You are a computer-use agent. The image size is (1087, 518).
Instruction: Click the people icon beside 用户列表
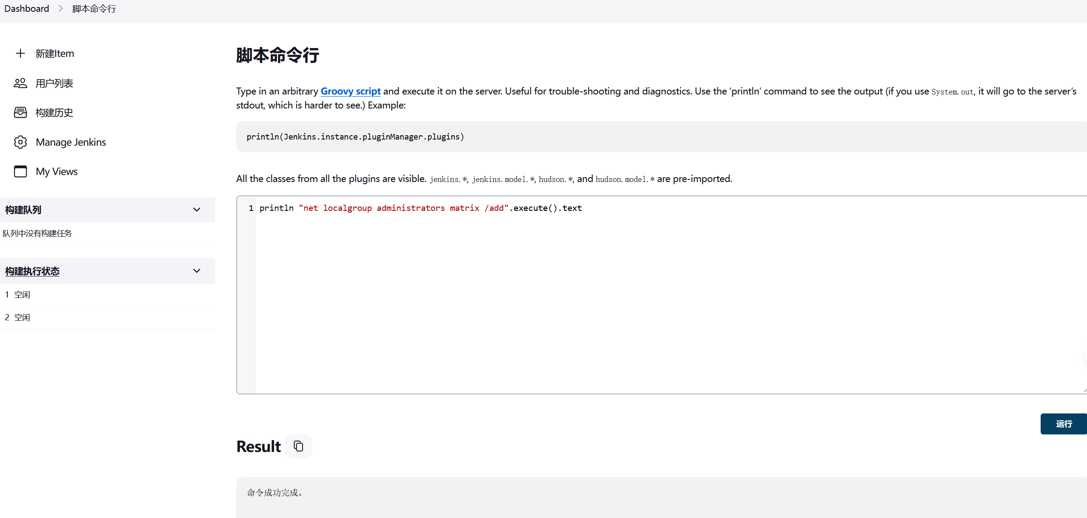tap(20, 83)
